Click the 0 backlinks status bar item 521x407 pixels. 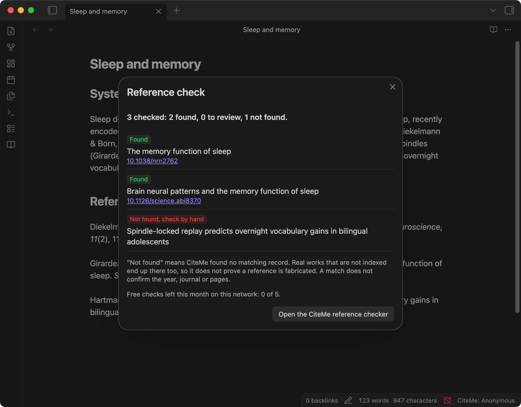tap(322, 400)
